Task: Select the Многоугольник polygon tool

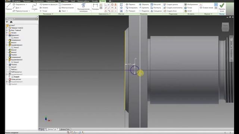Action: click(66, 8)
